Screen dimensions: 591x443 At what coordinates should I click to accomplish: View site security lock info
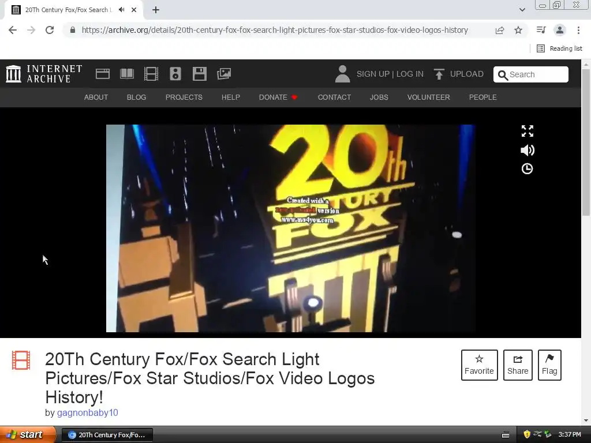(x=73, y=30)
